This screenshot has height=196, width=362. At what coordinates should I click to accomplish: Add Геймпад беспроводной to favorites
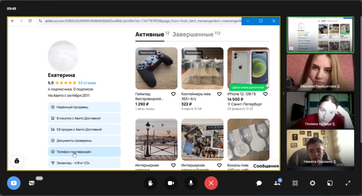point(173,94)
